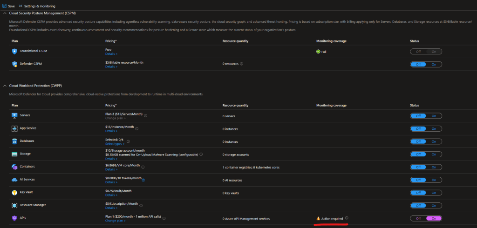Open Change plan link for Servers
477x228 pixels.
point(115,118)
